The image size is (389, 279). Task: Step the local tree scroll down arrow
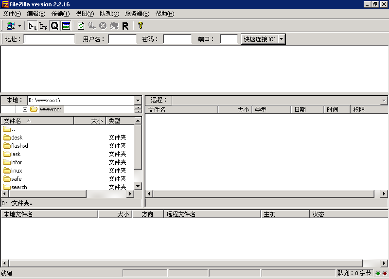(138, 111)
